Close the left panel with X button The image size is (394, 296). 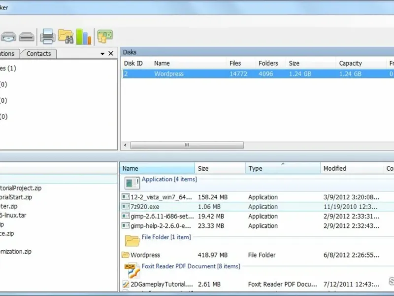pyautogui.click(x=111, y=53)
